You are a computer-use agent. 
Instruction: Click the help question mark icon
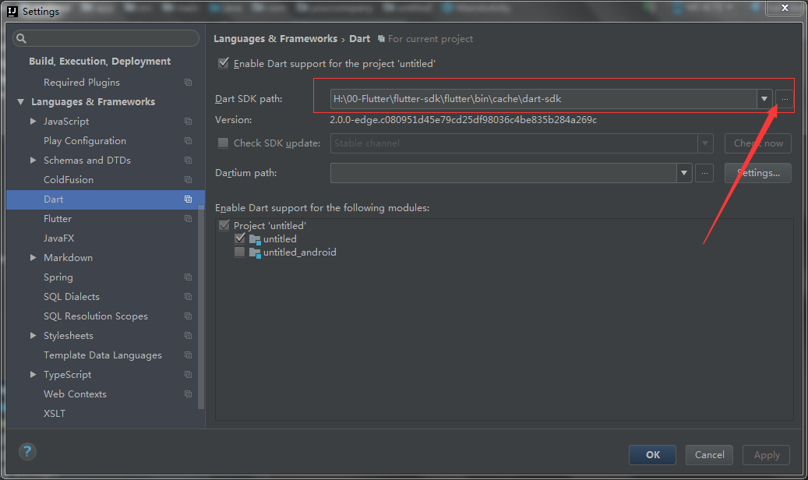click(x=27, y=452)
